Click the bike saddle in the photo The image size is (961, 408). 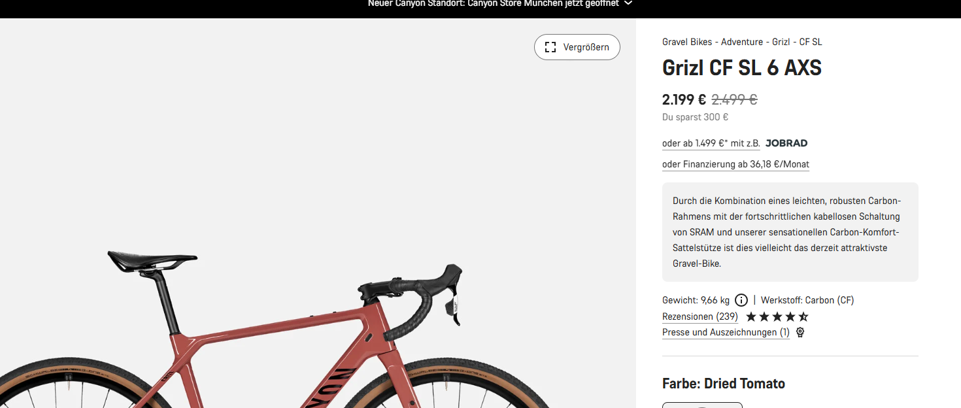click(x=152, y=260)
